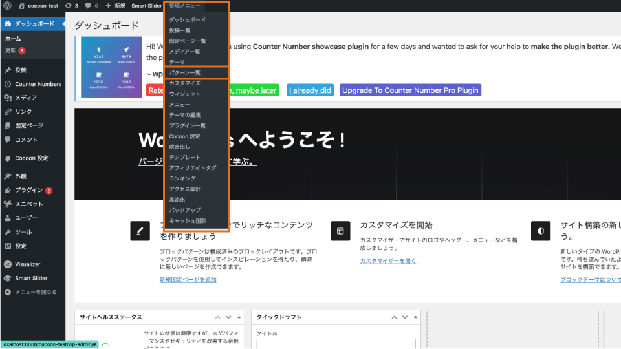
Task: Open 更新 submenu item with badge 3
Action: (16, 50)
